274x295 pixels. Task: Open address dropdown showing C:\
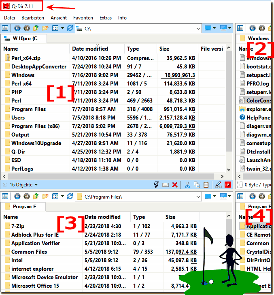coord(198,29)
